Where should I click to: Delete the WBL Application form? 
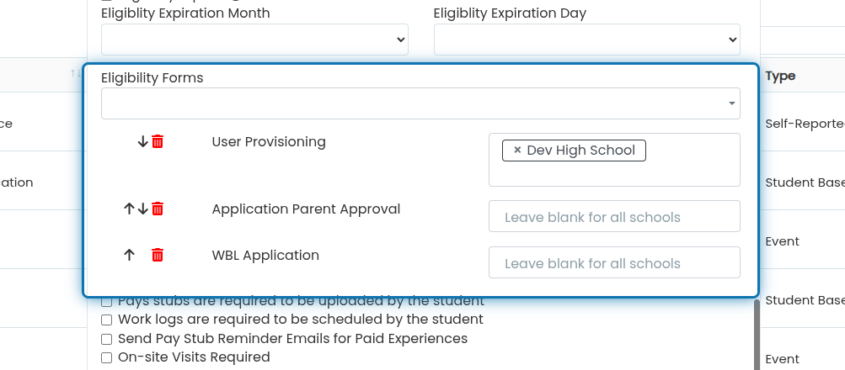click(158, 255)
